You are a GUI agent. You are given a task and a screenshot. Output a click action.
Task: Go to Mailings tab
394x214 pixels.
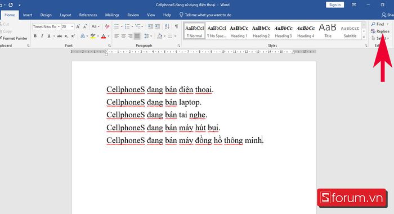tap(112, 15)
